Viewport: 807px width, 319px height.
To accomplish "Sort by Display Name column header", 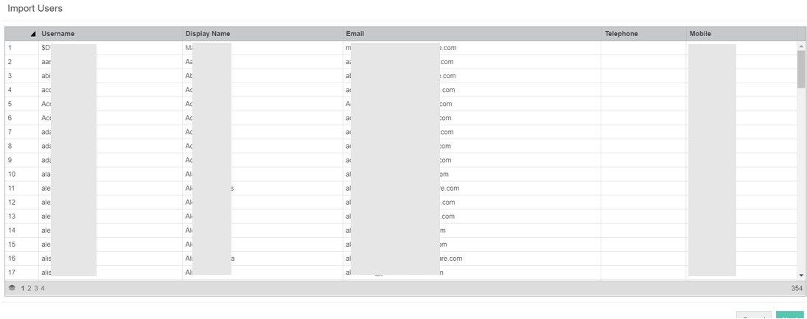I will click(207, 34).
